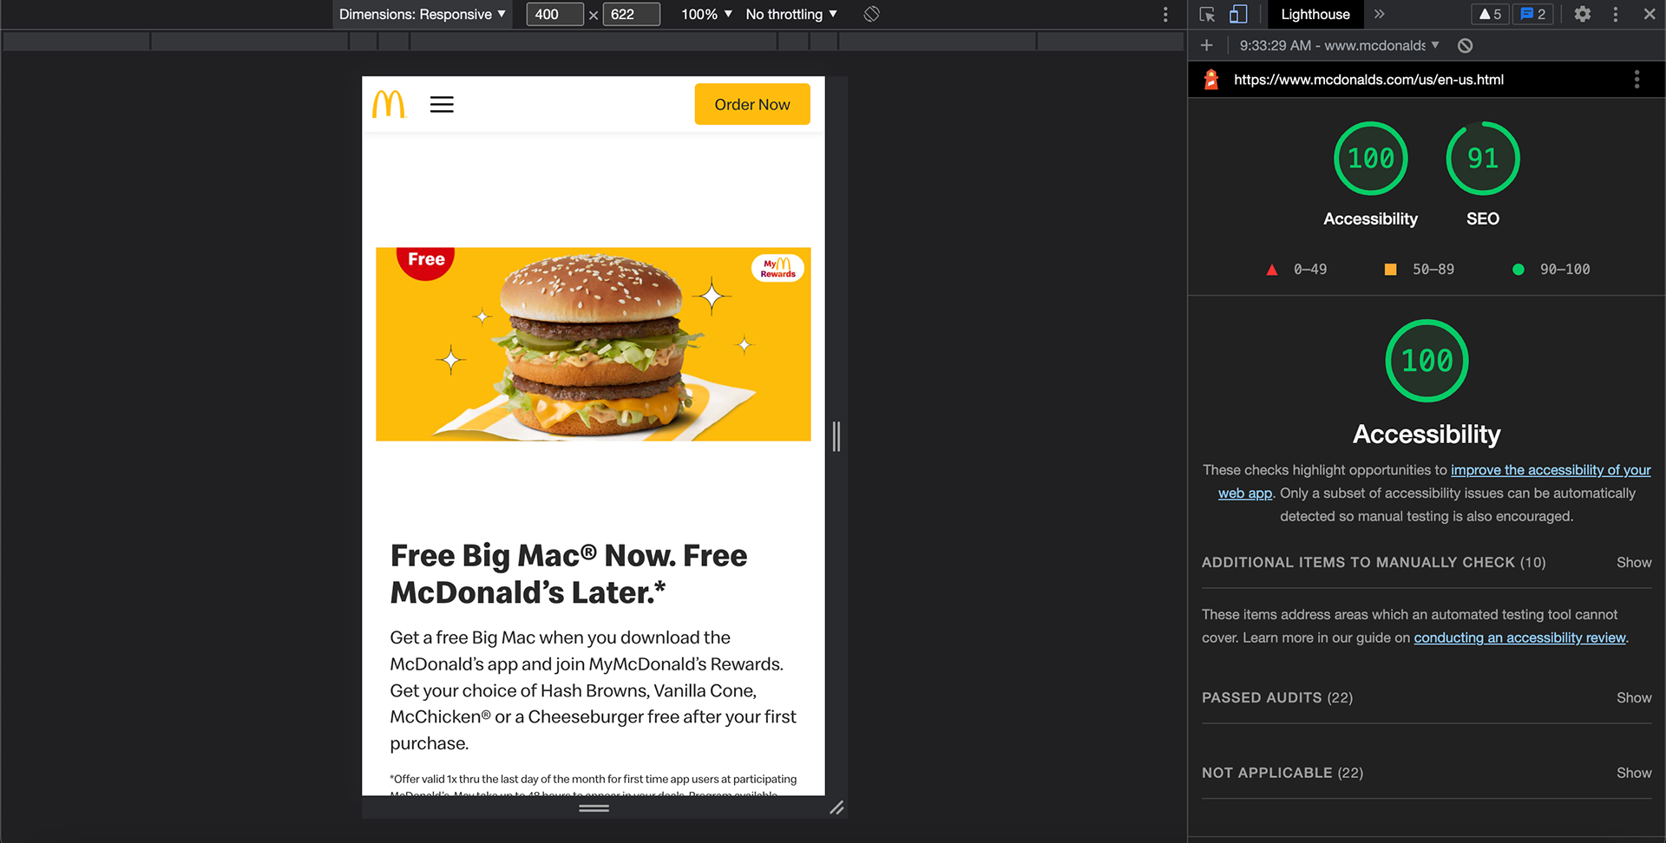The width and height of the screenshot is (1666, 843).
Task: Open device toolbar more options menu
Action: (x=1165, y=14)
